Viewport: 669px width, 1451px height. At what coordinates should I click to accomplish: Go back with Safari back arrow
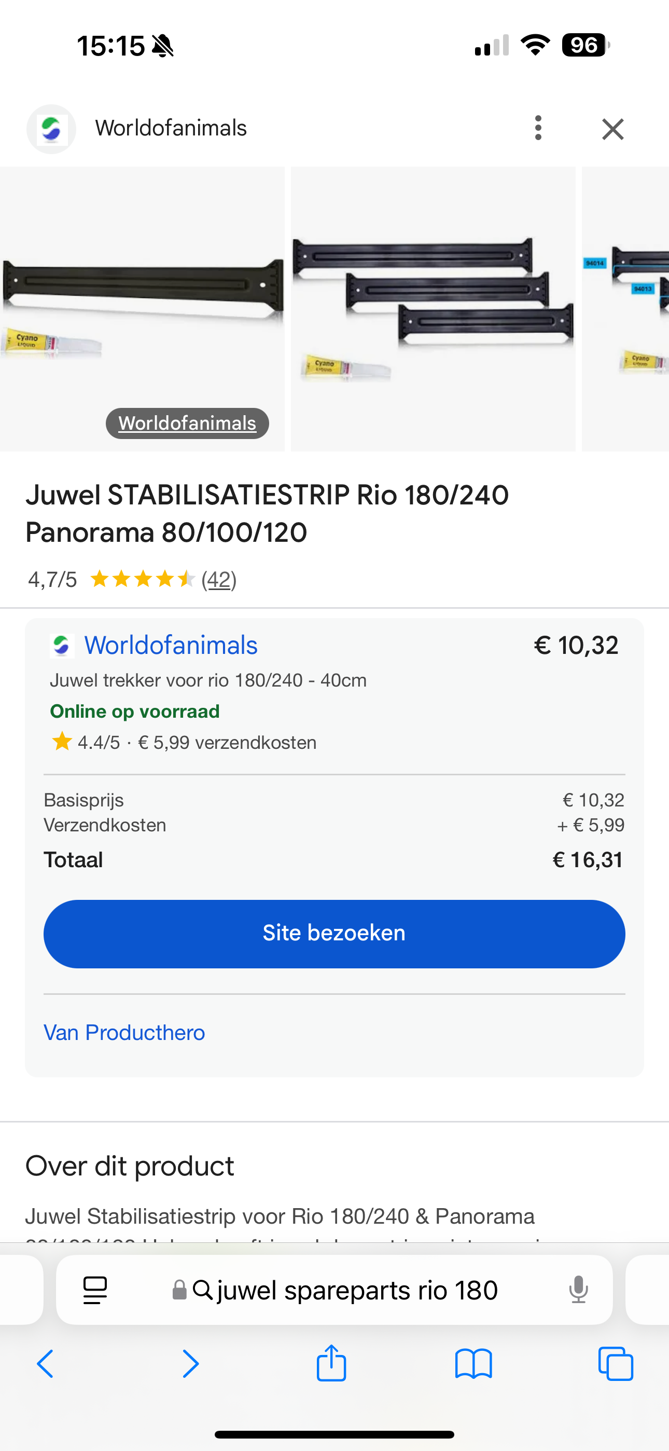click(x=46, y=1364)
